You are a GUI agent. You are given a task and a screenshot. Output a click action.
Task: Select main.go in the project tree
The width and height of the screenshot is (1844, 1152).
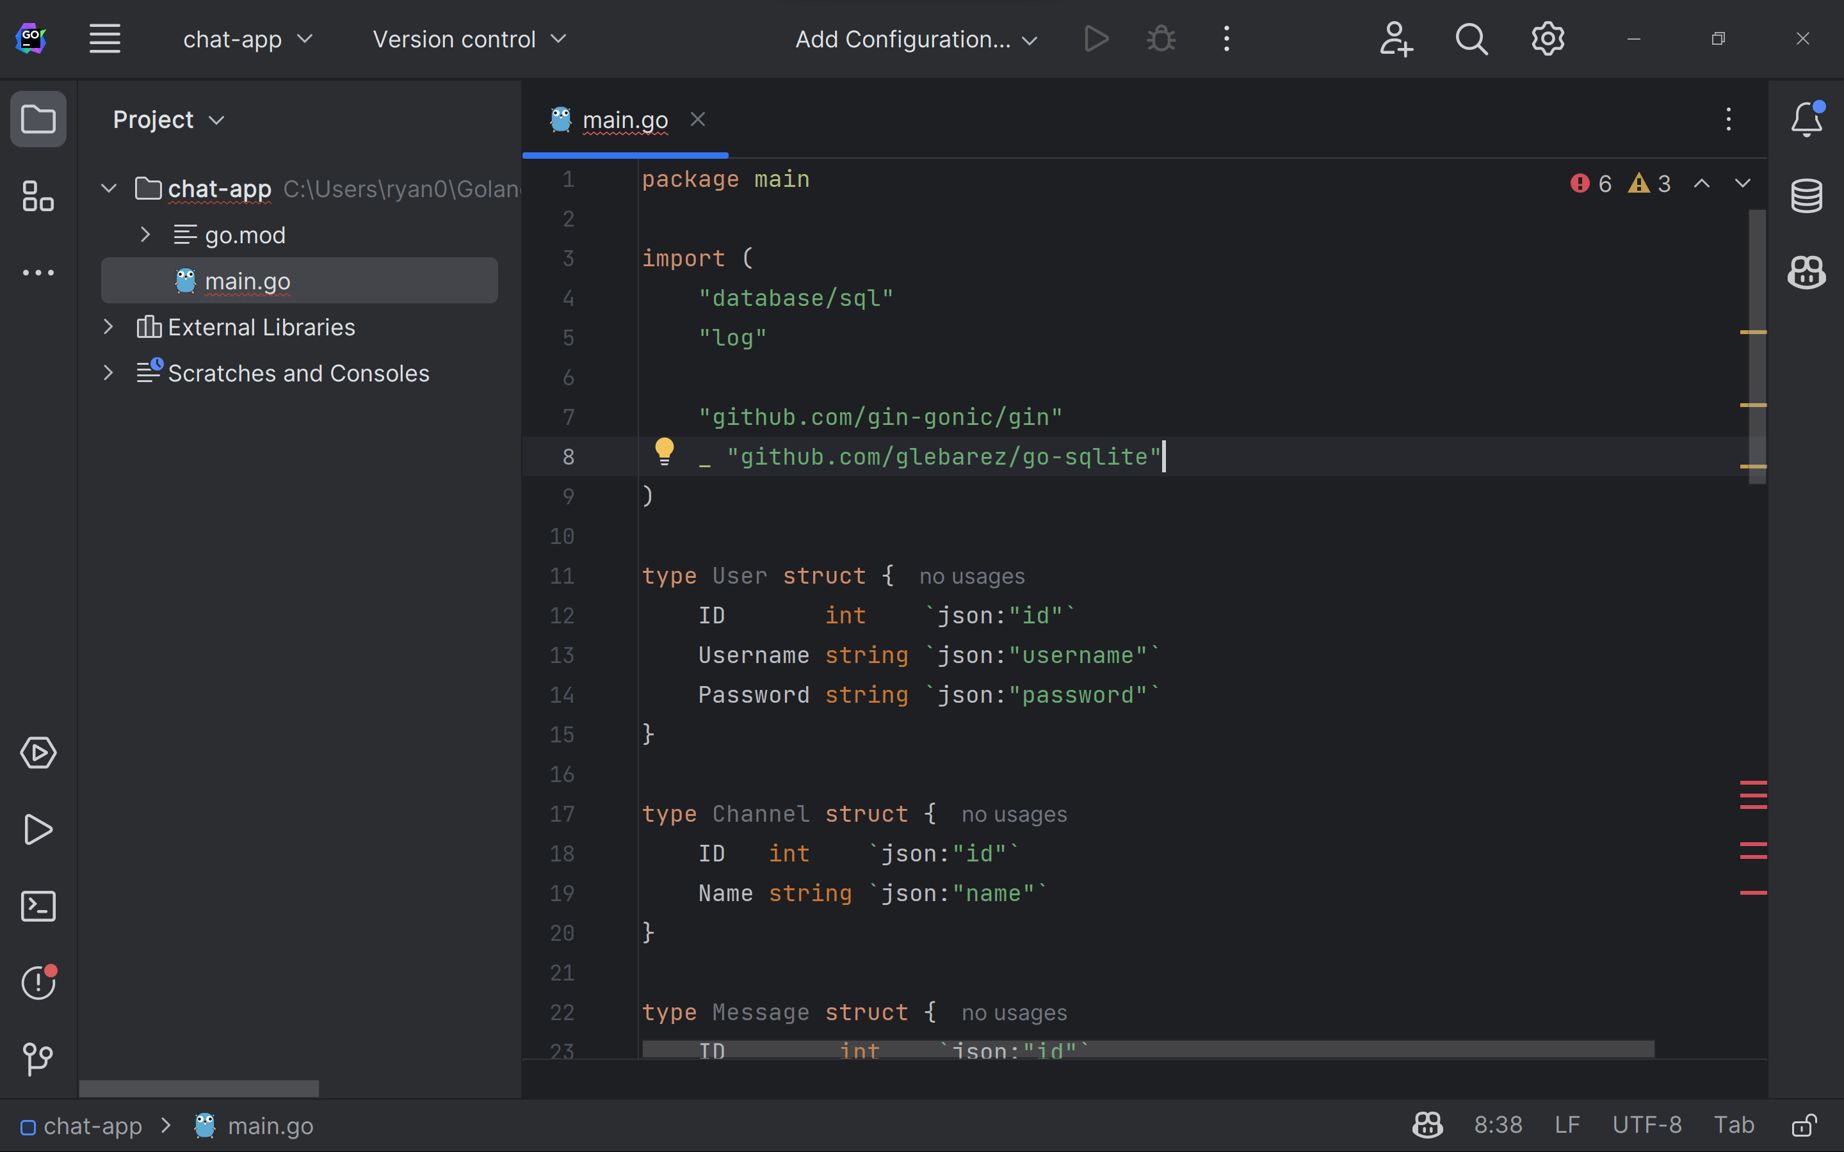(x=247, y=281)
